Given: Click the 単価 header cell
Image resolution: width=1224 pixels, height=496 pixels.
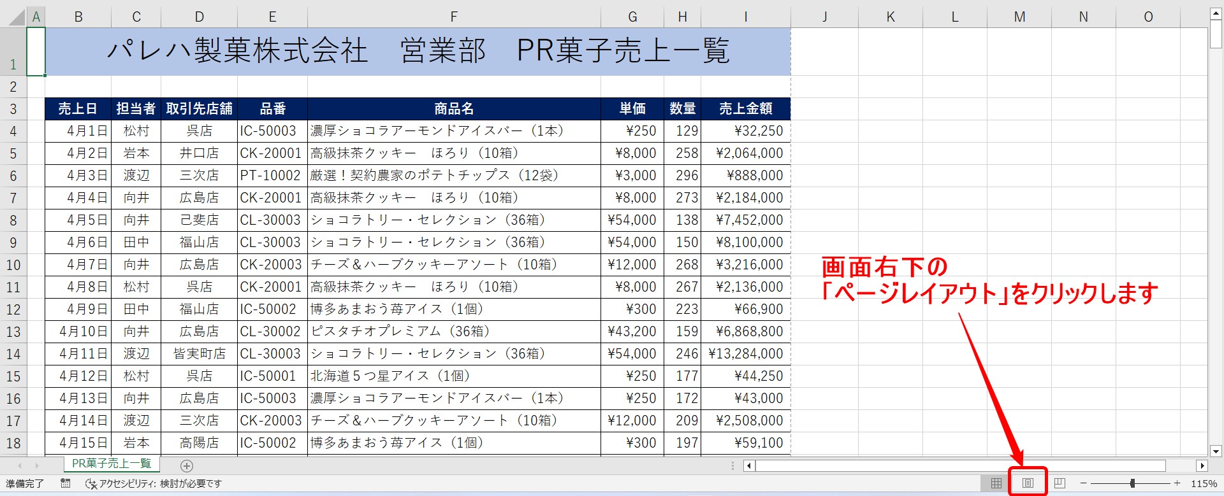Looking at the screenshot, I should pos(632,109).
